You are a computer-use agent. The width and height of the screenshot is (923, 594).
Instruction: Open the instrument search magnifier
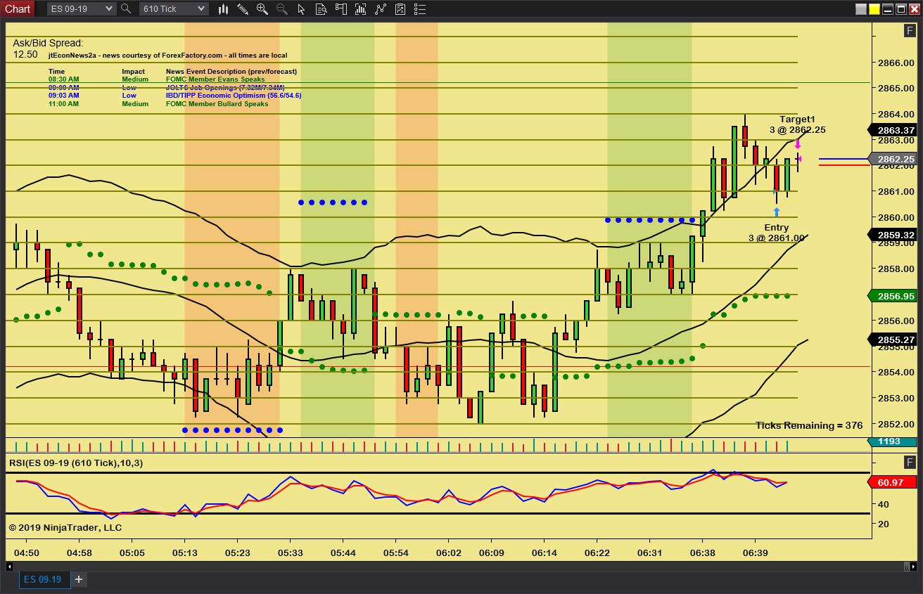pos(126,9)
